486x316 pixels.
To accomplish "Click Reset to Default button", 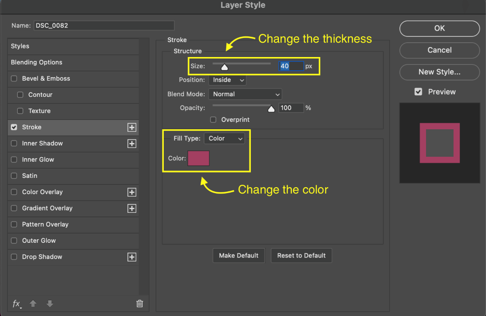I will [301, 256].
